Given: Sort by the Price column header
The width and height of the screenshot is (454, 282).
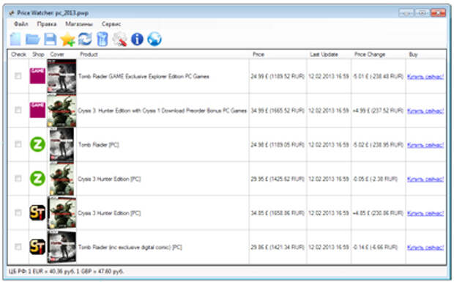Looking at the screenshot, I should click(x=258, y=54).
